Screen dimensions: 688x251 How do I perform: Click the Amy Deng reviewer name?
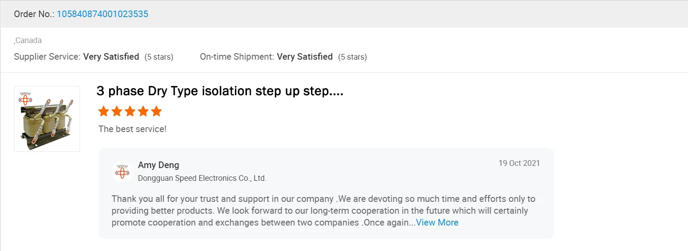point(158,165)
